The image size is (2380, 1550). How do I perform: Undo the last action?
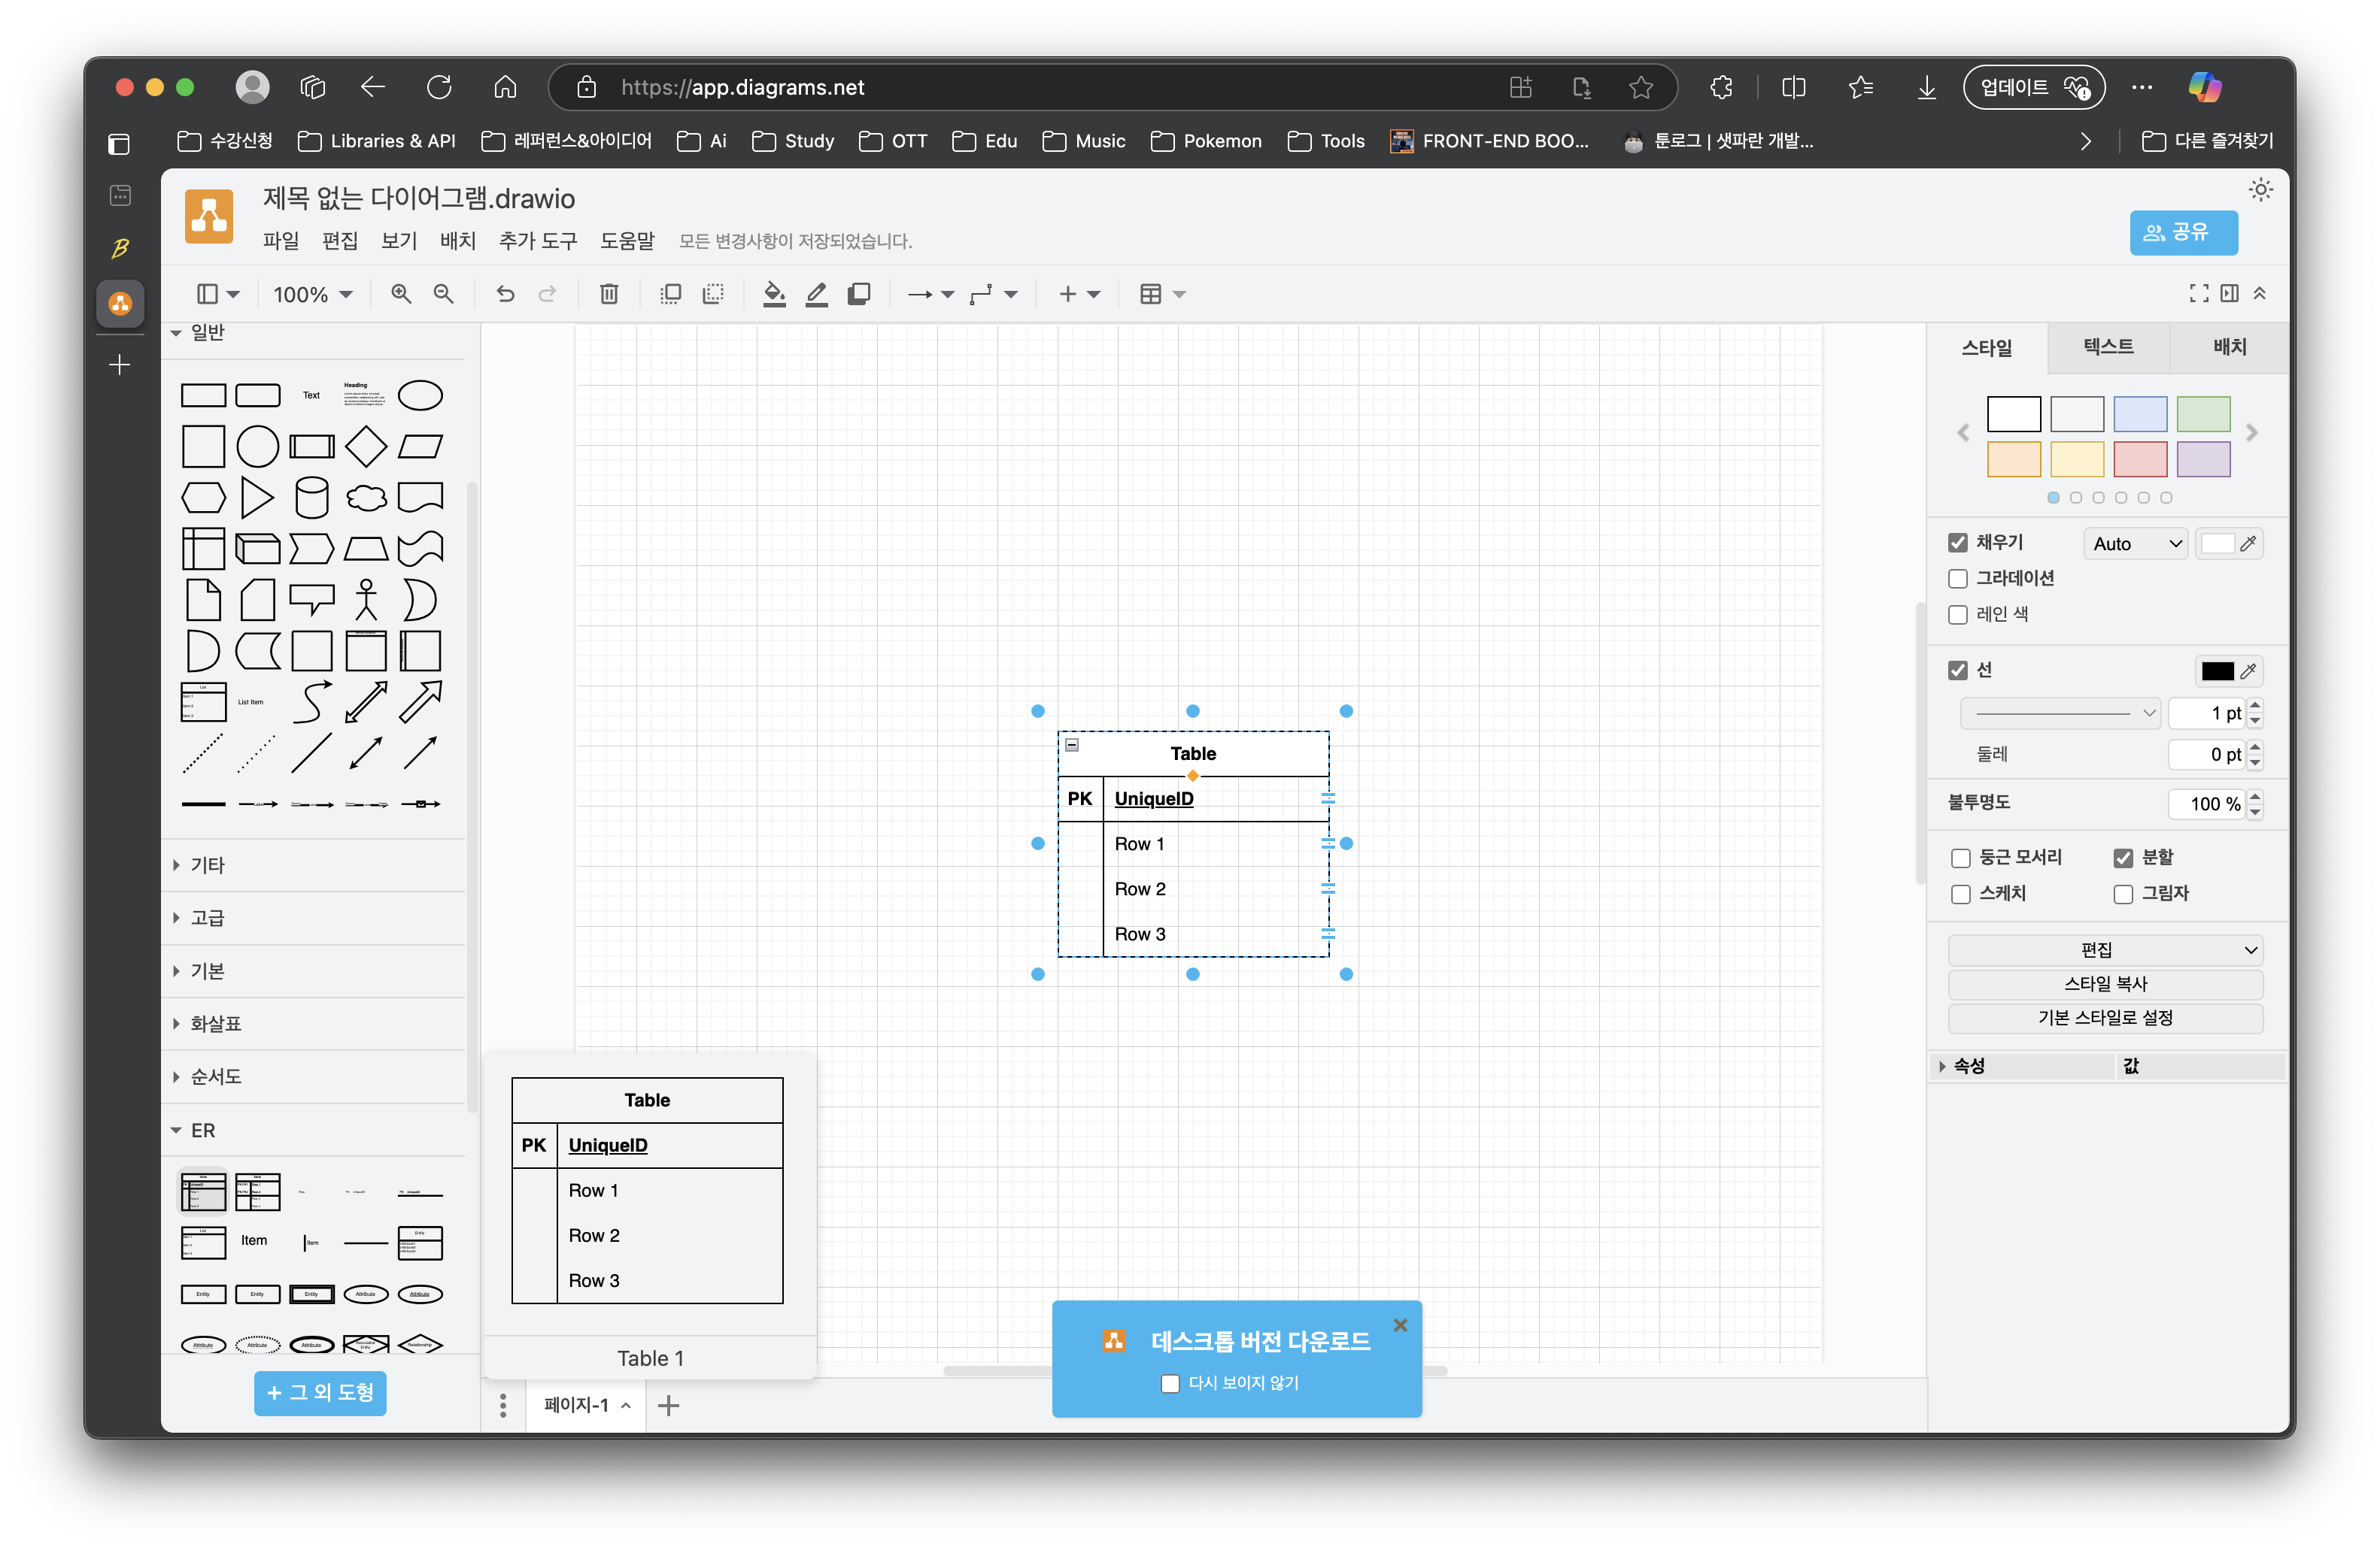click(x=505, y=294)
